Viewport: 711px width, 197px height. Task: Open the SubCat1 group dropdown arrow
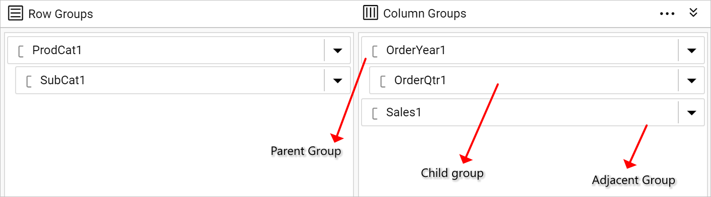[337, 80]
